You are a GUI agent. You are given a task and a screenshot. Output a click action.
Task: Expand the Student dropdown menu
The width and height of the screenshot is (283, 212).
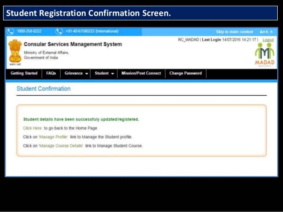pyautogui.click(x=104, y=73)
